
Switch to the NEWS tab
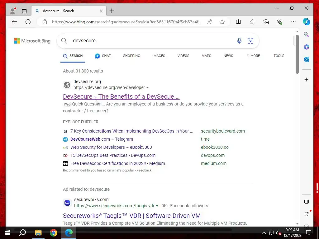click(228, 56)
